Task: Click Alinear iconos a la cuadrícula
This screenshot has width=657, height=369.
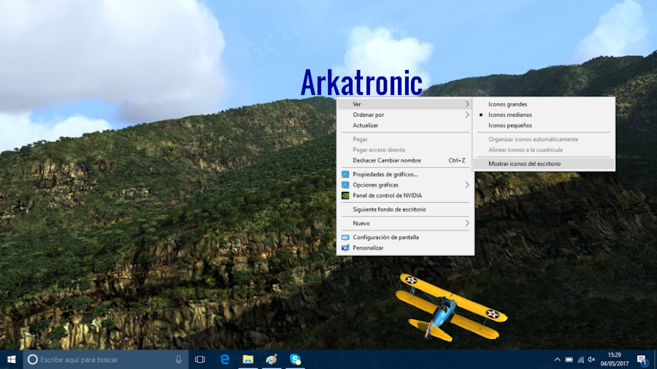Action: (544, 149)
